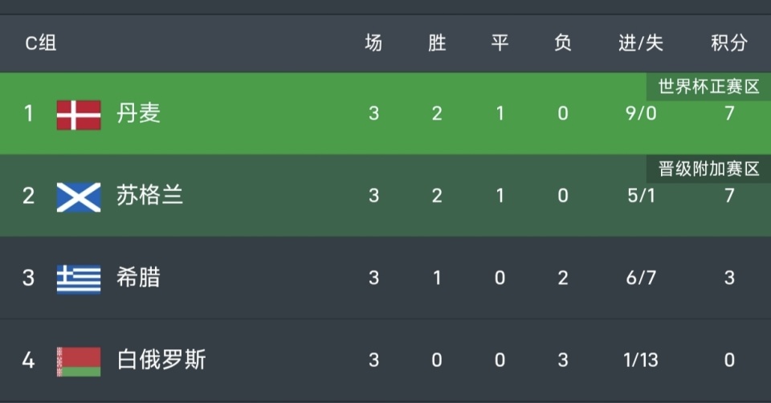Click the 负 losses column header
The height and width of the screenshot is (403, 771).
tap(562, 43)
